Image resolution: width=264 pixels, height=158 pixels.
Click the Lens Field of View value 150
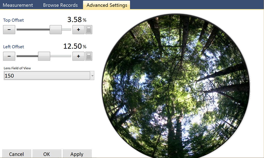[x=47, y=76]
